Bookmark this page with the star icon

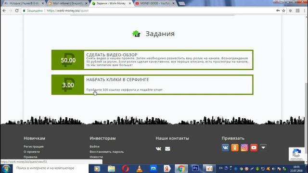coord(283,11)
